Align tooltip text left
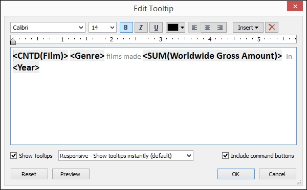Viewport: 307px width, 190px height. click(x=194, y=28)
